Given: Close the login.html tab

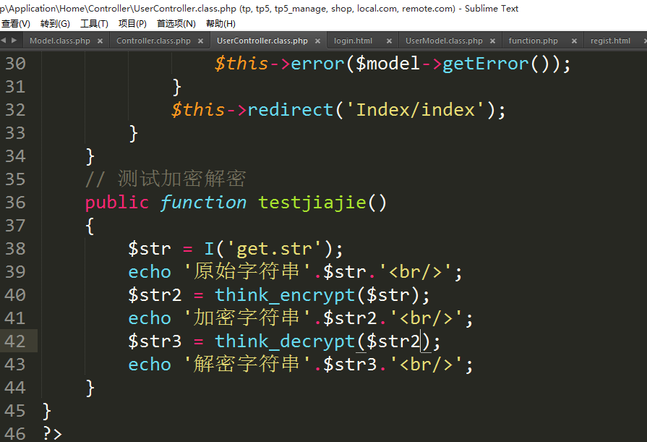Looking at the screenshot, I should (388, 41).
